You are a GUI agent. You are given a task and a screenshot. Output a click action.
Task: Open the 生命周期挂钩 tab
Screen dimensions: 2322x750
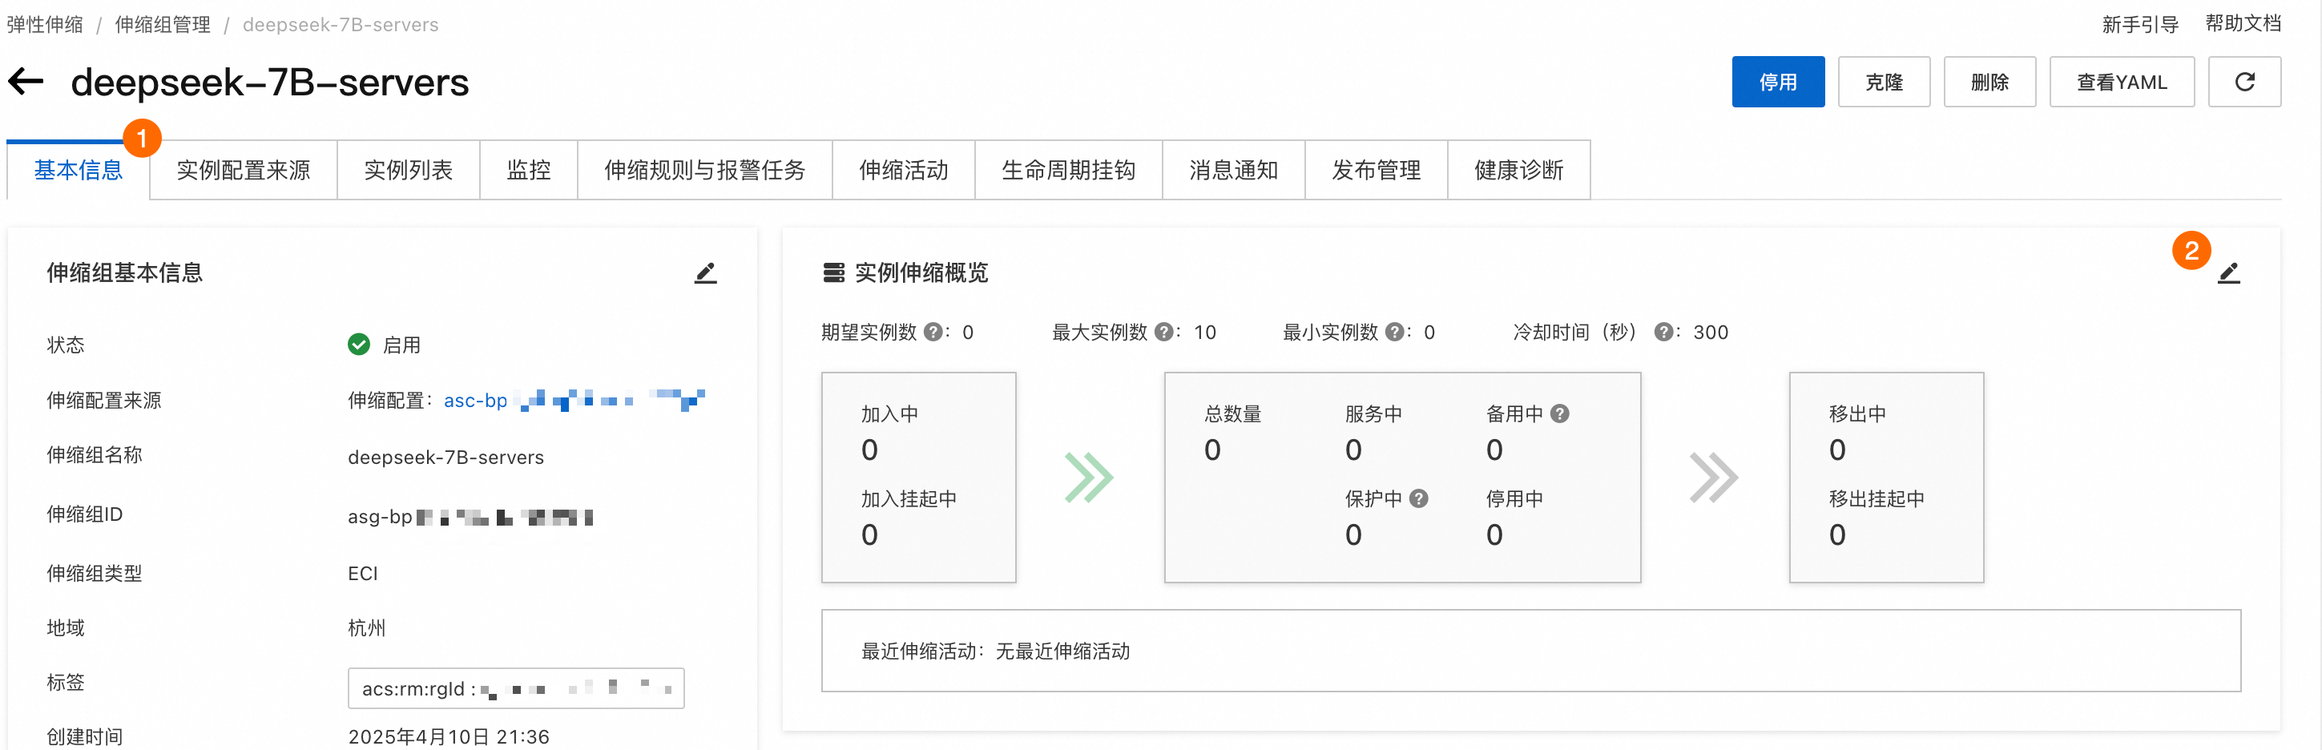pyautogui.click(x=1068, y=171)
